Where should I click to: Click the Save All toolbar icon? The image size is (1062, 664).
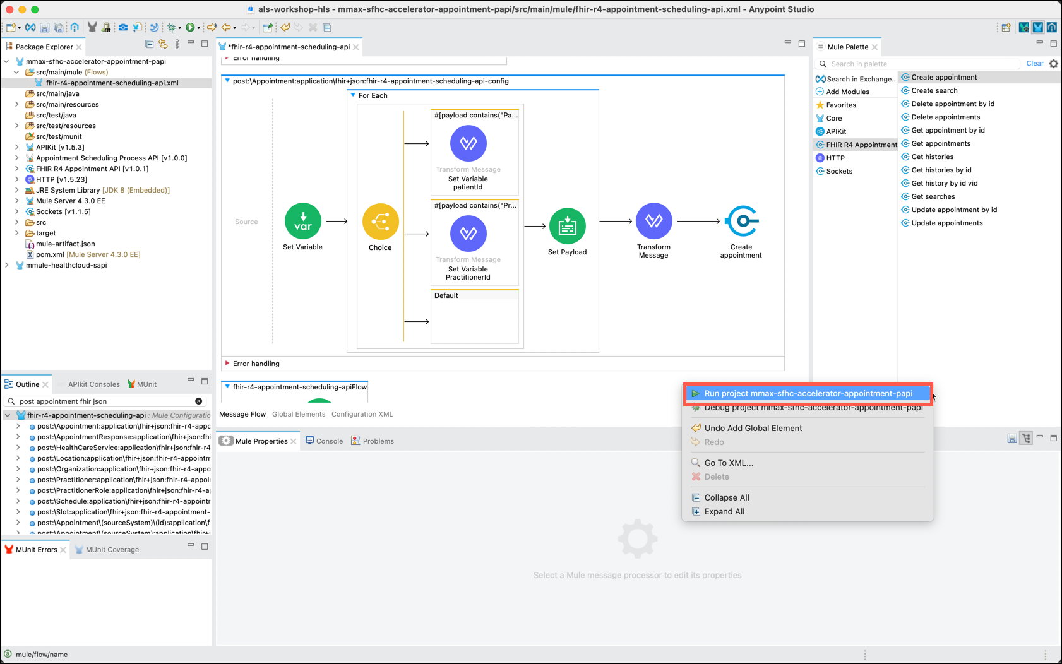tap(58, 28)
